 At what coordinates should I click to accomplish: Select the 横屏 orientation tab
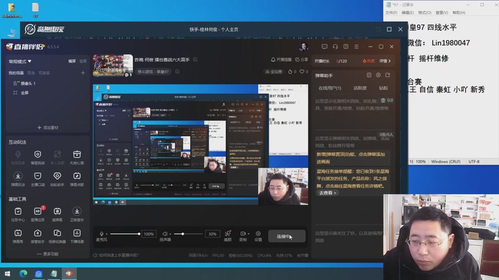click(72, 61)
